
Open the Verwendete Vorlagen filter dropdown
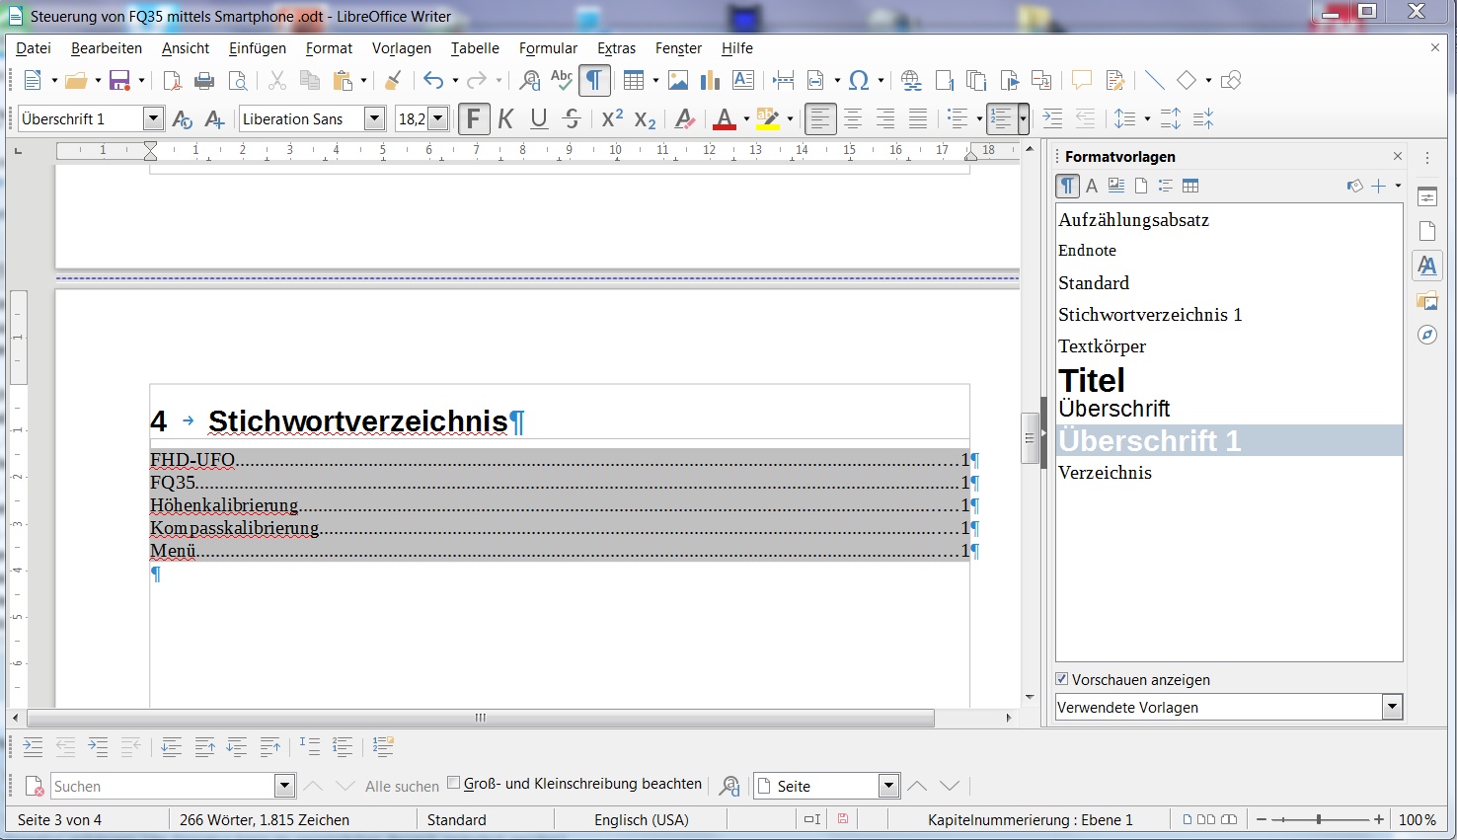(x=1392, y=707)
